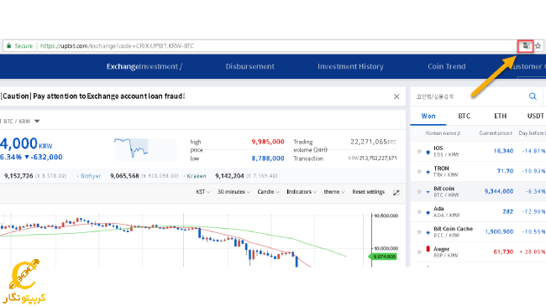
Task: Select the TRON coin name
Action: 441,169
